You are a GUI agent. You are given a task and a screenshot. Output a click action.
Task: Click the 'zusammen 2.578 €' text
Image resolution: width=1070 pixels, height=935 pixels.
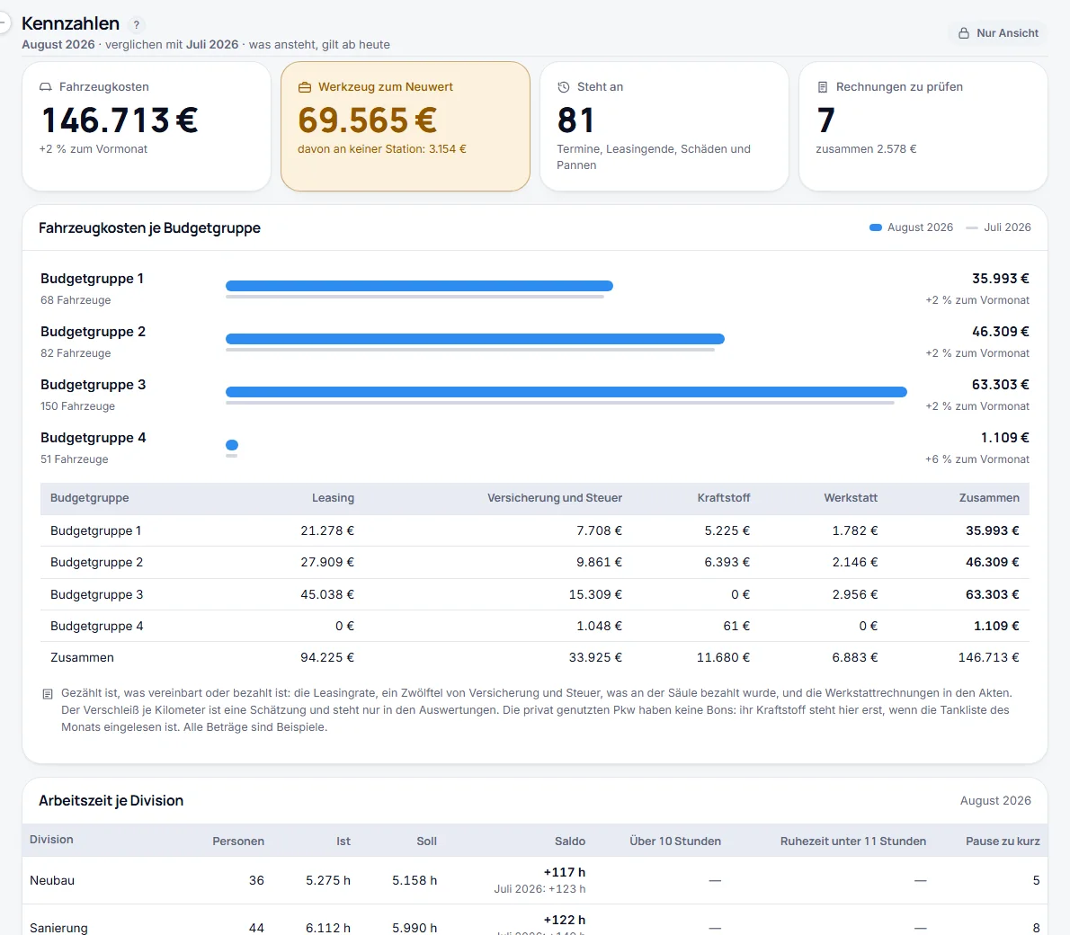[866, 148]
